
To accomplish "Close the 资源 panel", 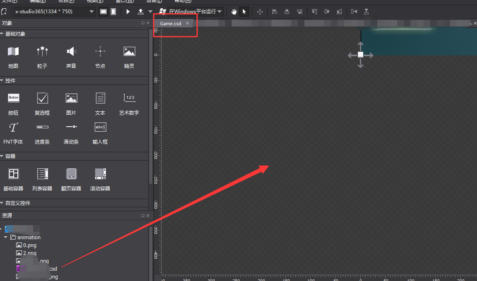I will pyautogui.click(x=148, y=216).
